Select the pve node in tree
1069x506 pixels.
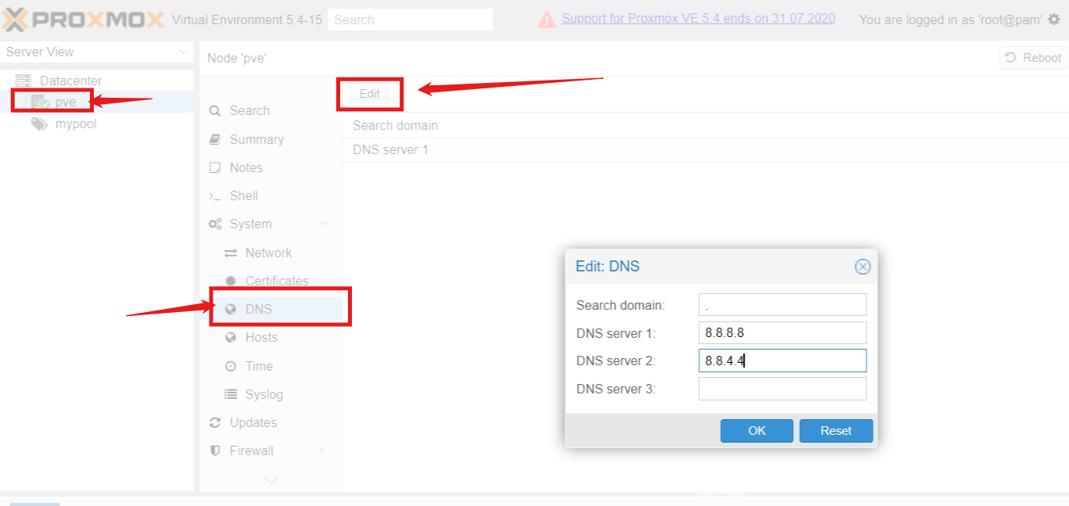[x=65, y=102]
